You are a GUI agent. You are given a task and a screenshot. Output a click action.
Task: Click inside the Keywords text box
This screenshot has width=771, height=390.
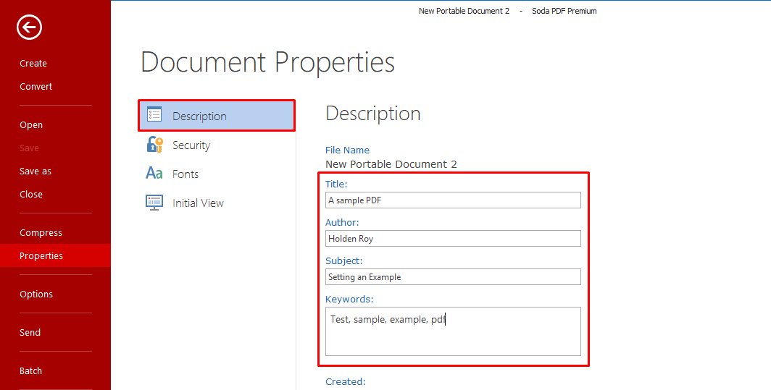453,333
